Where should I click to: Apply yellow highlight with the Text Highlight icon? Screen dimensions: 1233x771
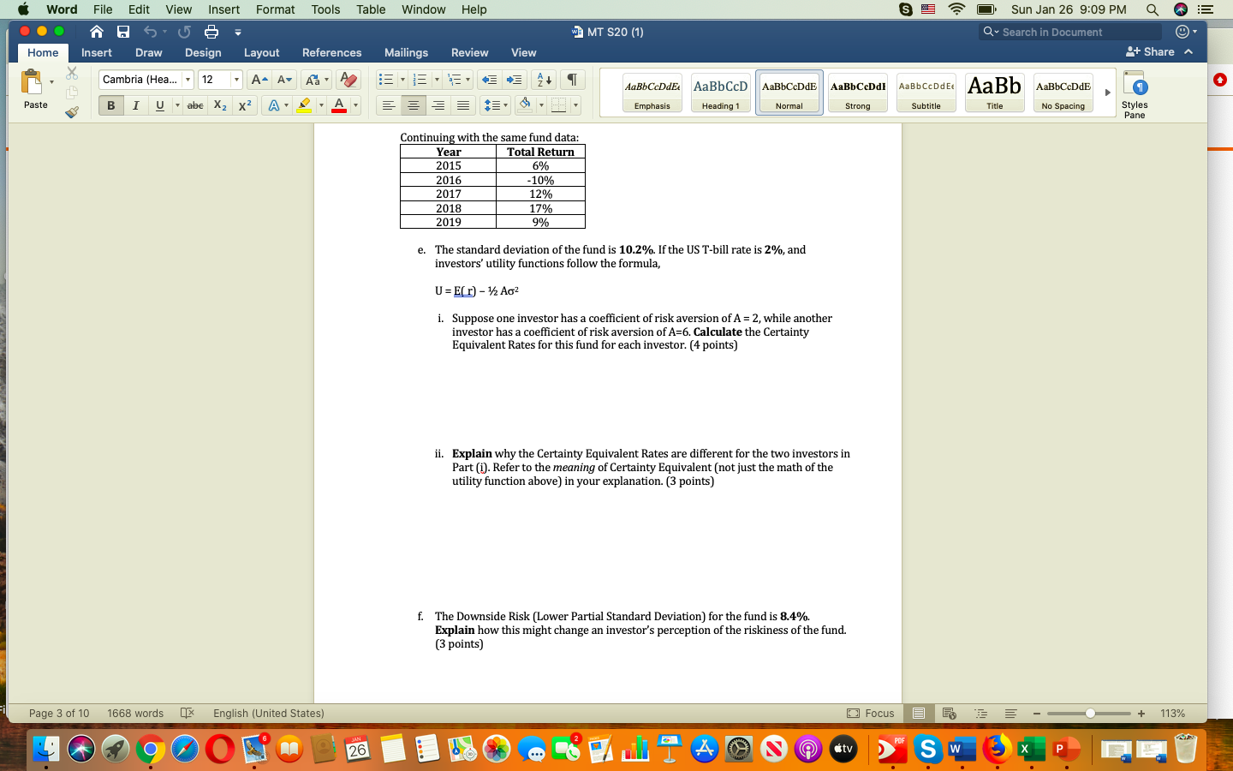pyautogui.click(x=305, y=105)
